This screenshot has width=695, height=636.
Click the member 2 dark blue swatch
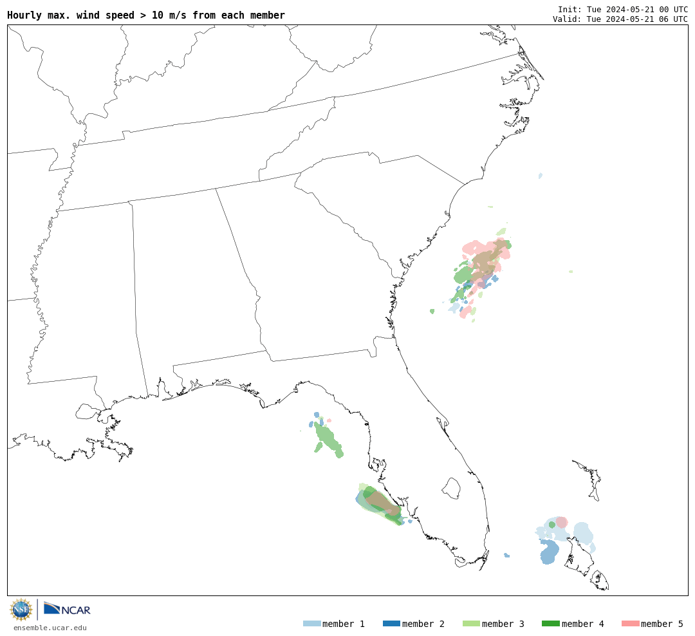[391, 624]
